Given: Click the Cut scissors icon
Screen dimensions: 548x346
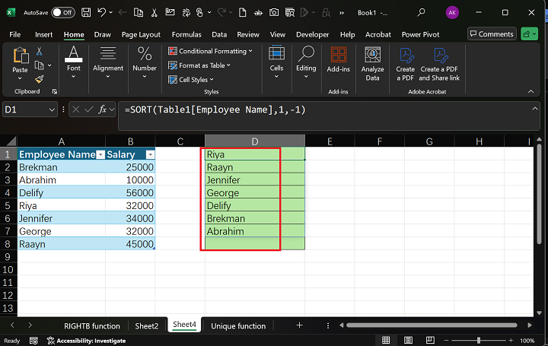Looking at the screenshot, I should click(40, 51).
